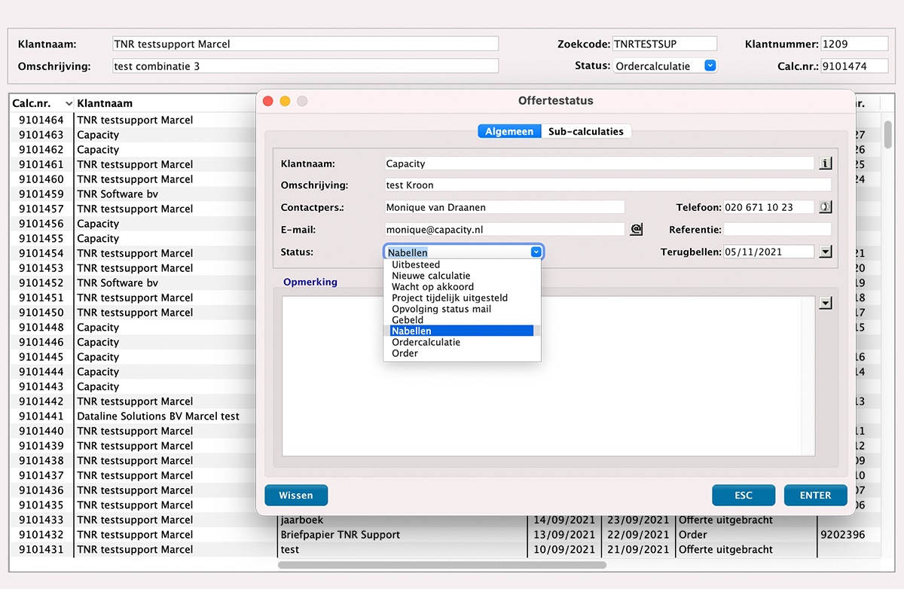
Task: Select the Algemeen tab
Action: (509, 131)
